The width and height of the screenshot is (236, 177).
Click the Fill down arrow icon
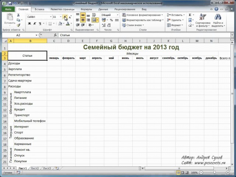pos(190,20)
